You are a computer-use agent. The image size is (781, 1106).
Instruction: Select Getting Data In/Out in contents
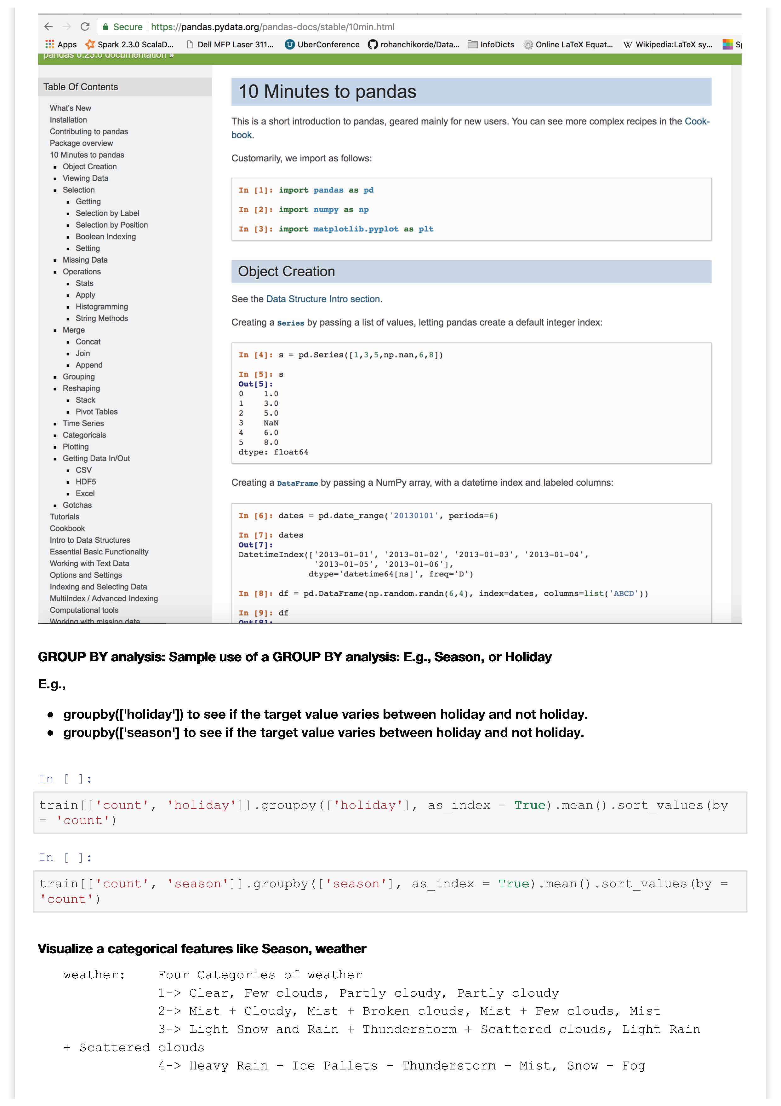coord(96,459)
